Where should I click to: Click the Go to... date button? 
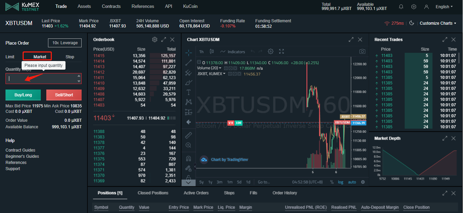click(x=264, y=182)
